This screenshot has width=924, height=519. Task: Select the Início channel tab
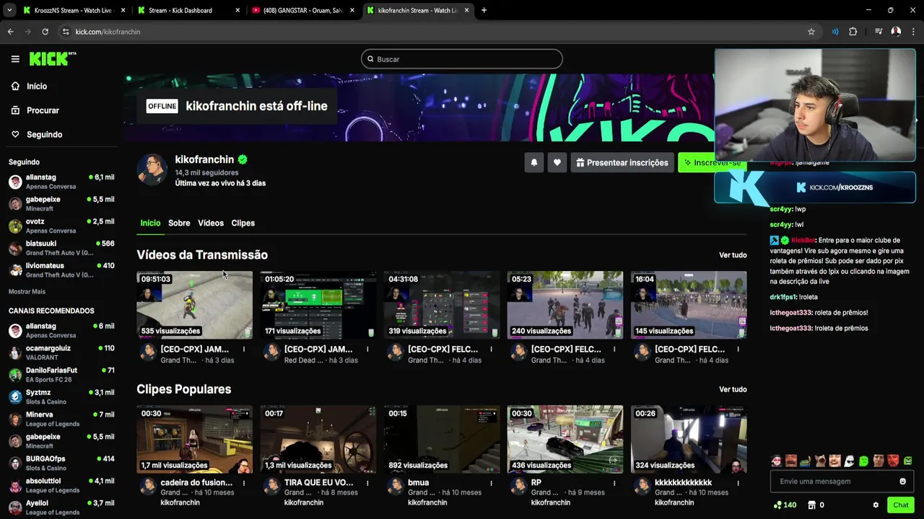(x=150, y=223)
